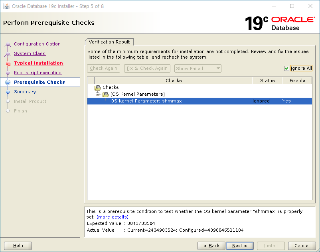Toggle the Ignore All checkbox
320x252 pixels.
tap(286, 68)
